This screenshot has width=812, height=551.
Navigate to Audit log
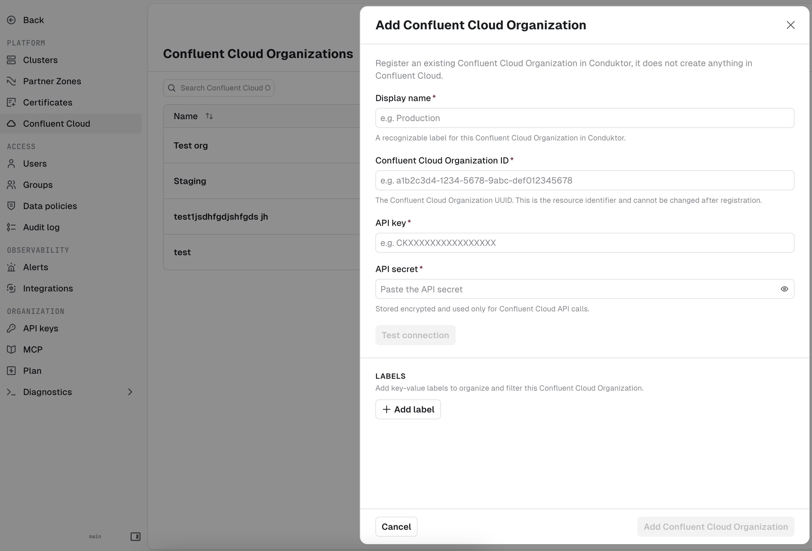(71, 227)
